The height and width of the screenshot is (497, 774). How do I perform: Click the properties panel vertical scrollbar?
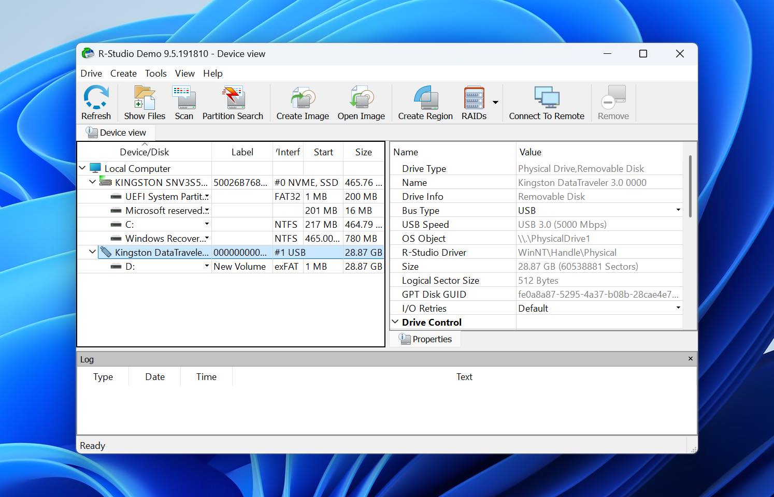(x=690, y=186)
